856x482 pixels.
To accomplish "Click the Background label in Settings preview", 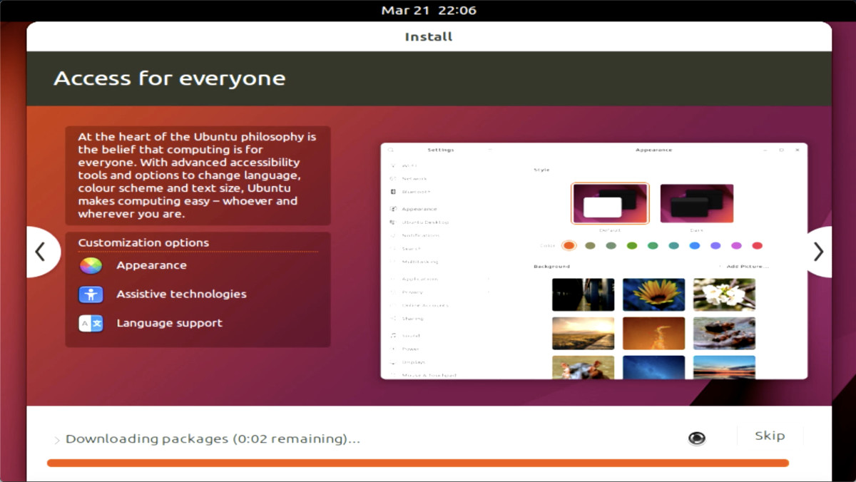I will (551, 267).
